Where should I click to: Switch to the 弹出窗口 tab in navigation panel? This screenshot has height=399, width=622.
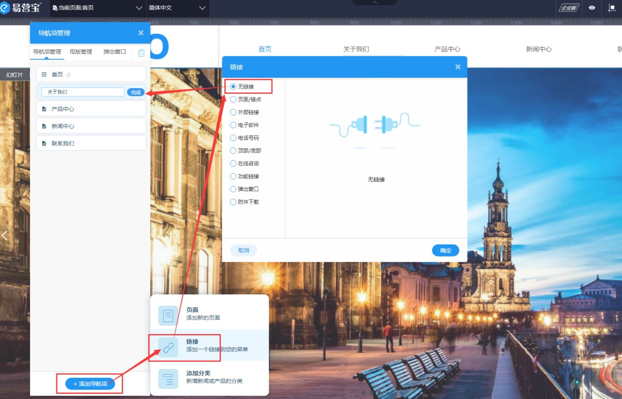[115, 52]
